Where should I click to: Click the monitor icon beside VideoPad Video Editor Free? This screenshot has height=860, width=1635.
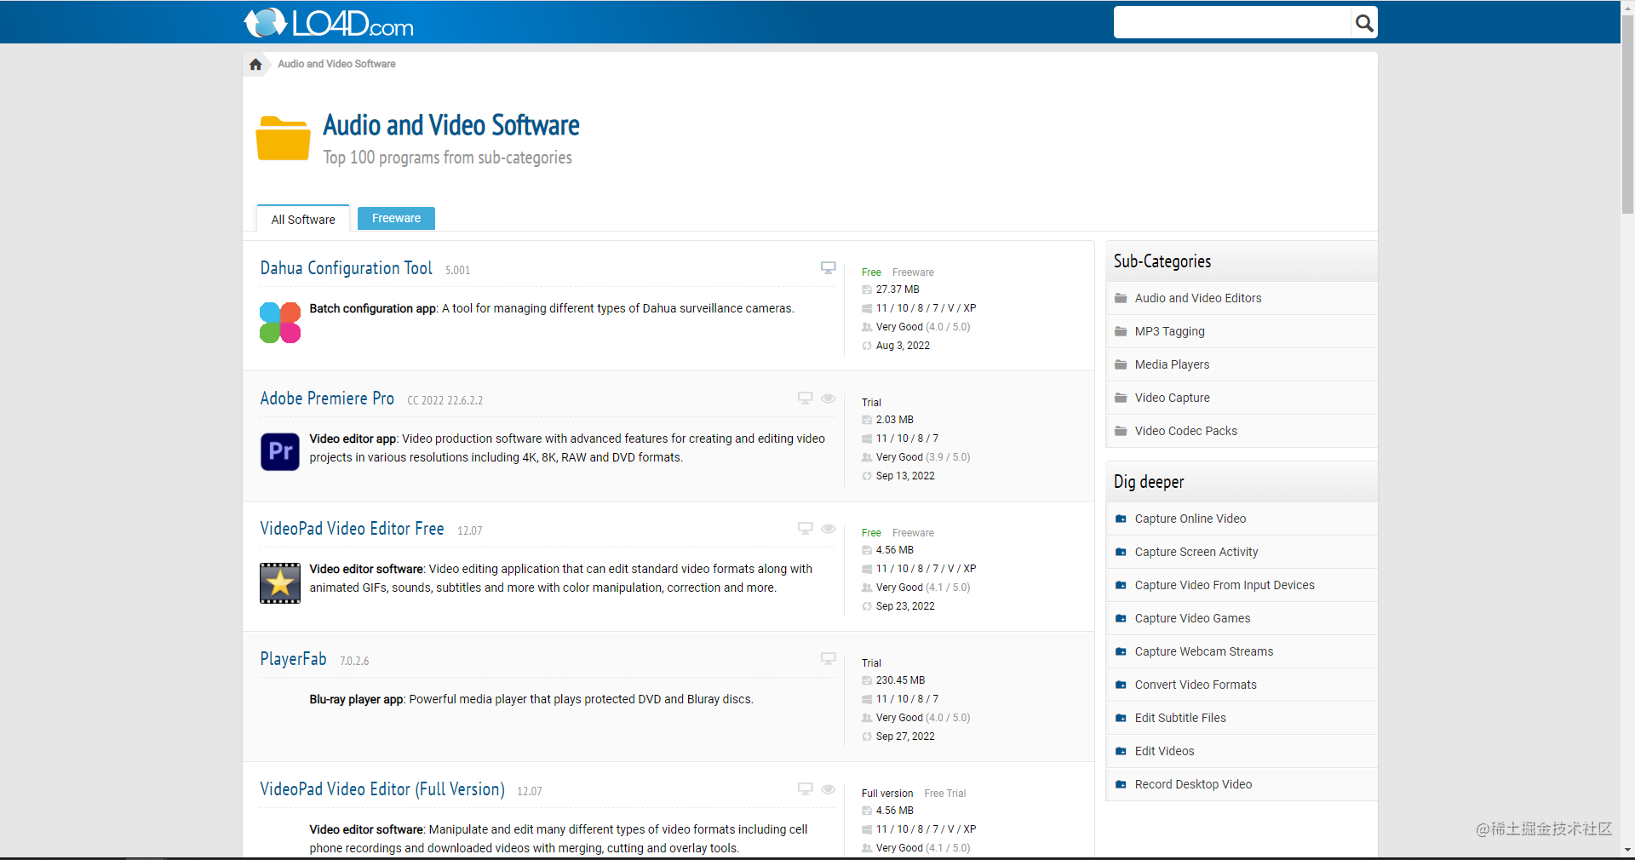tap(805, 528)
